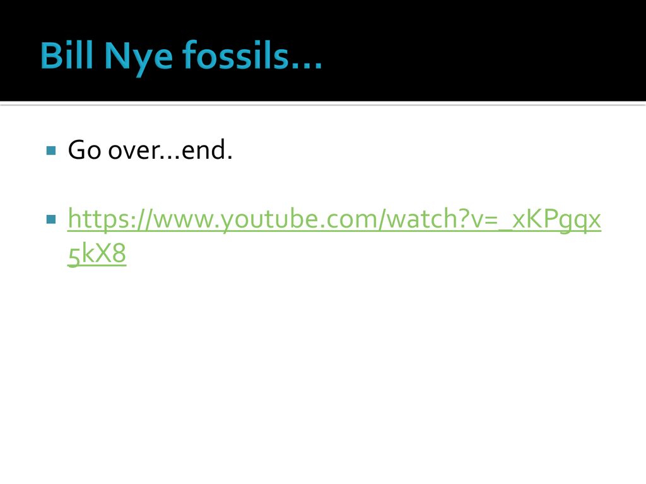This screenshot has height=484, width=646.
Task: Click the square bullet before the YouTube link
Action: click(51, 219)
